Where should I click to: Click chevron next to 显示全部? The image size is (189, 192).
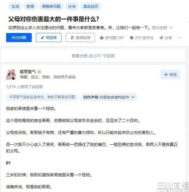[171, 28]
